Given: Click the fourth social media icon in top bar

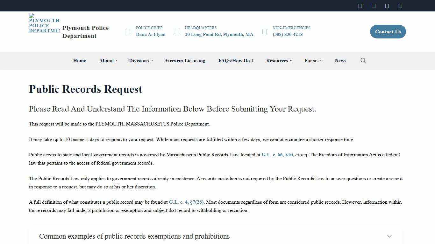Looking at the screenshot, I should pyautogui.click(x=400, y=5).
